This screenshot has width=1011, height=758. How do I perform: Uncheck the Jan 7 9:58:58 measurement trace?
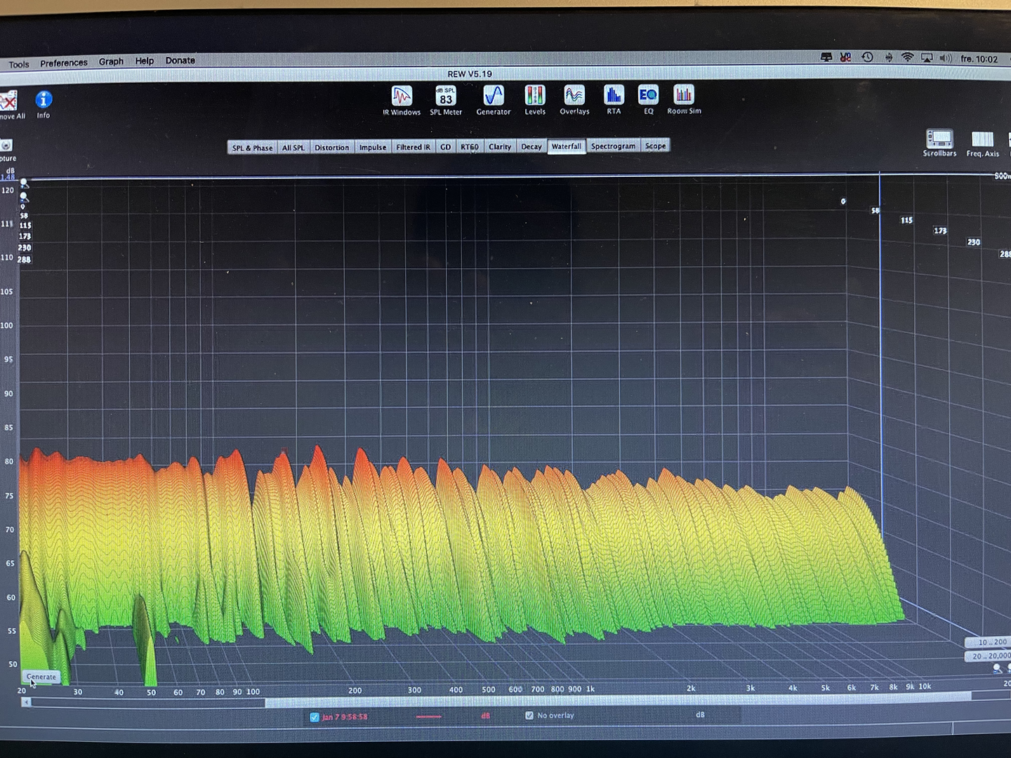[315, 717]
